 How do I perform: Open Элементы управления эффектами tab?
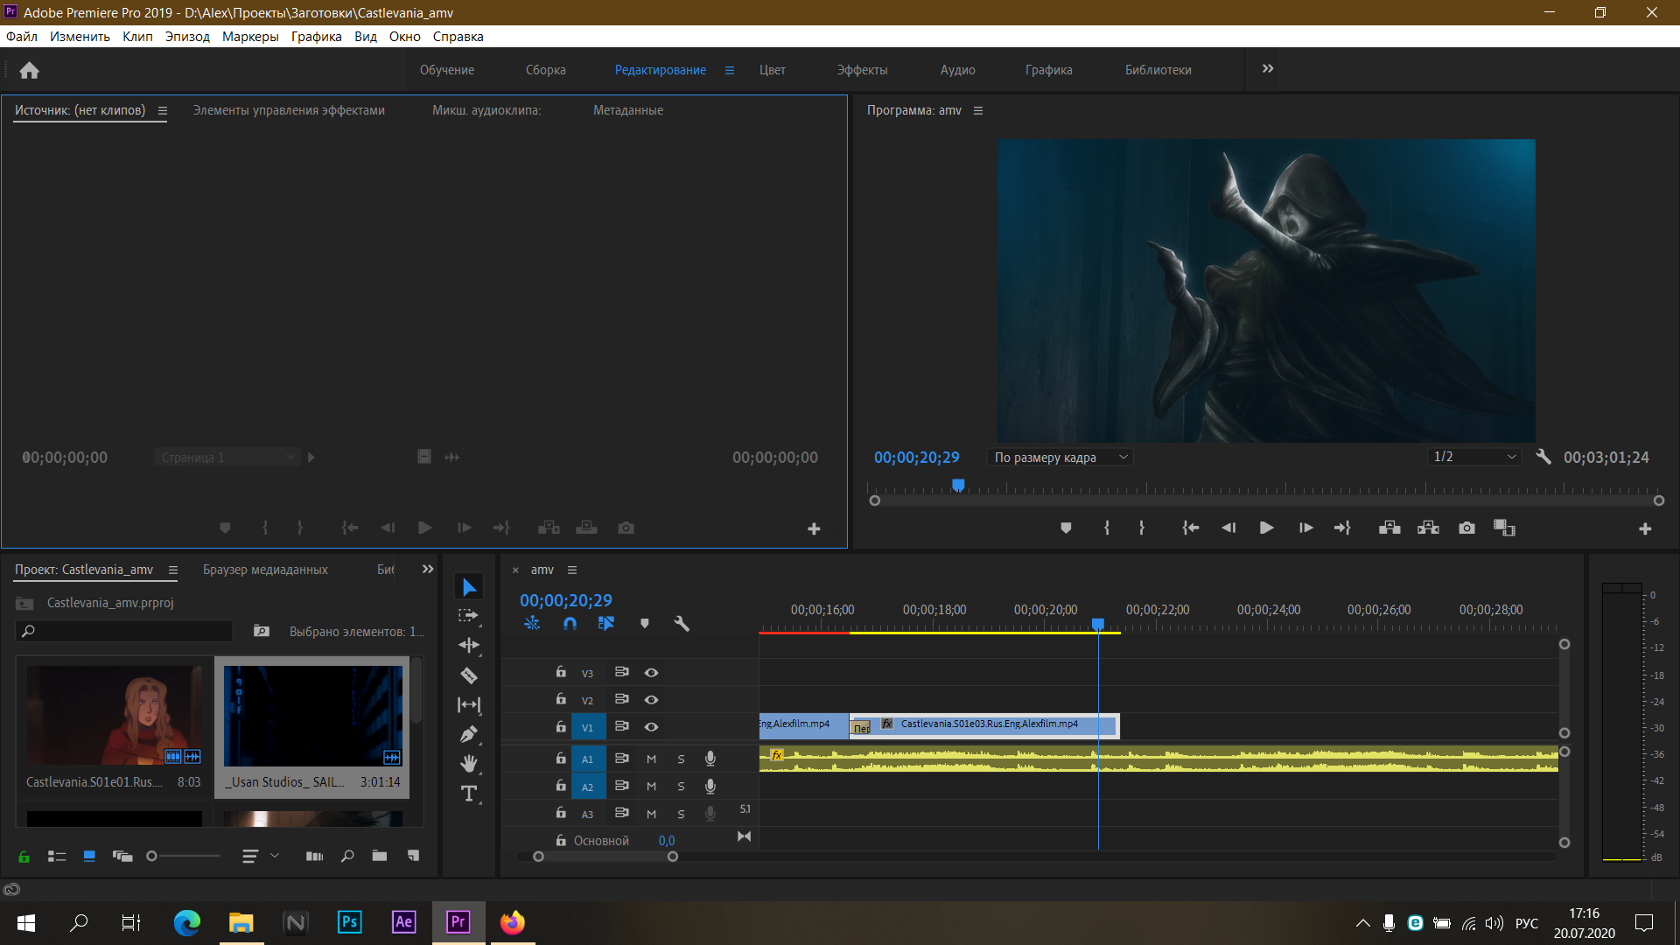point(289,110)
